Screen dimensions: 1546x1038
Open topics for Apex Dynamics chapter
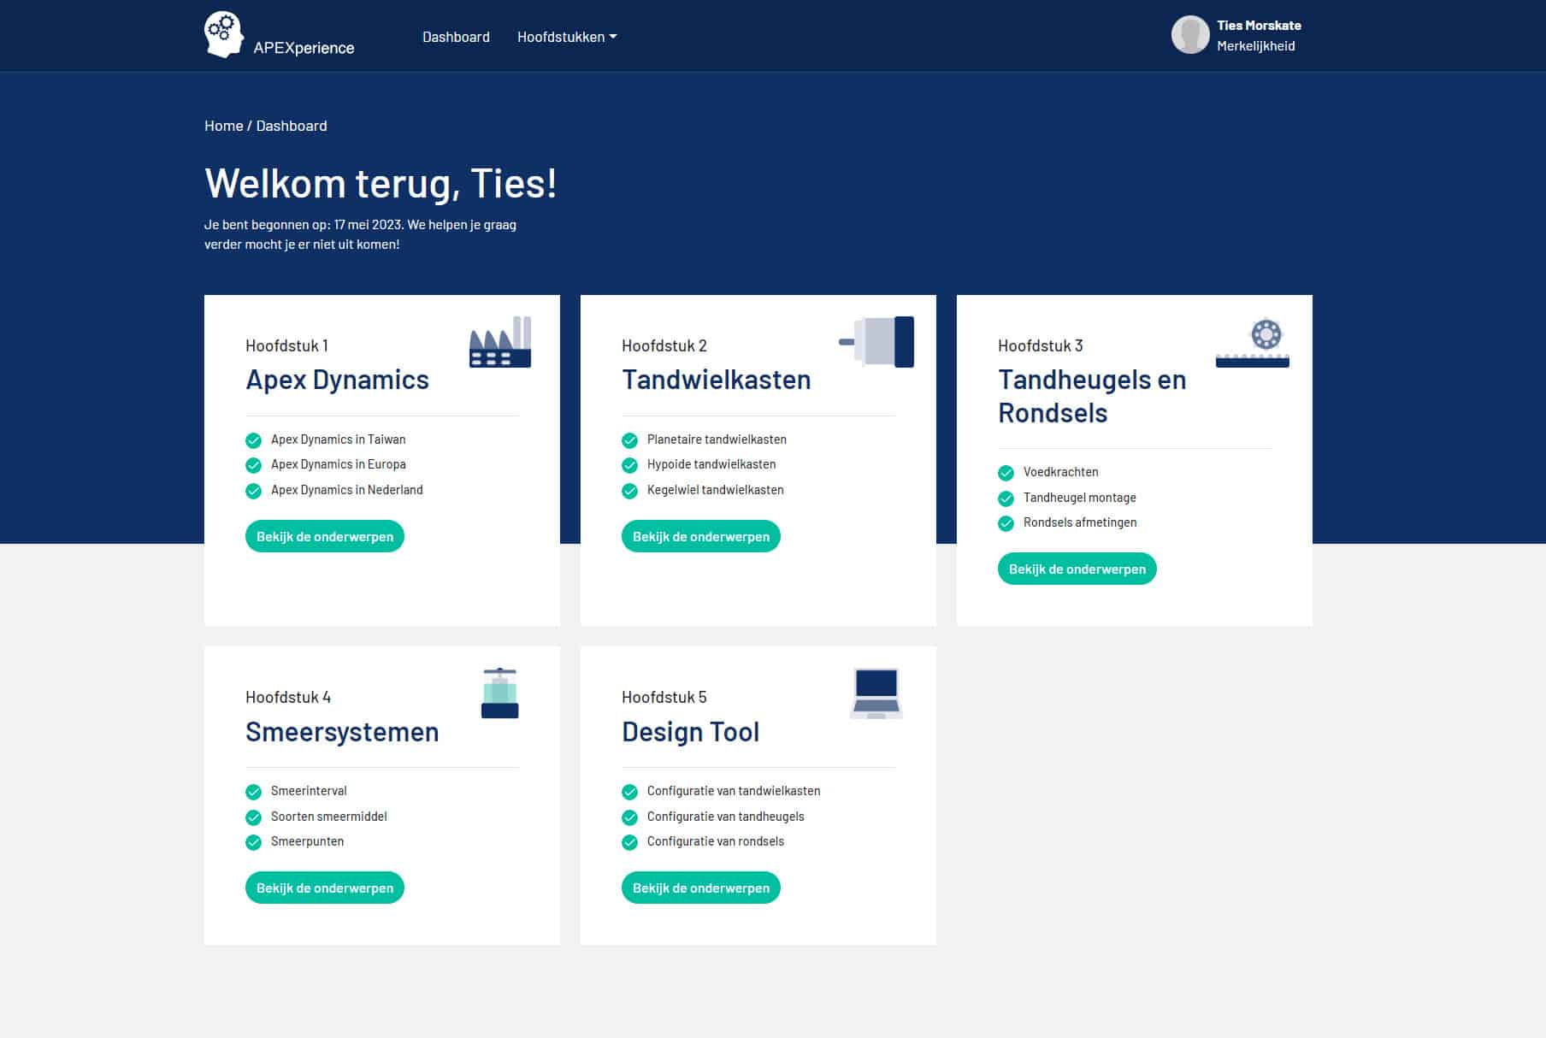(325, 536)
